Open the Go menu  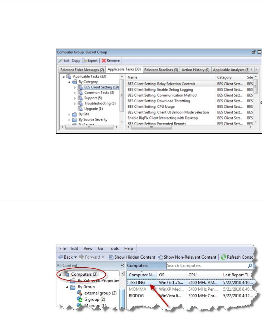pos(100,248)
